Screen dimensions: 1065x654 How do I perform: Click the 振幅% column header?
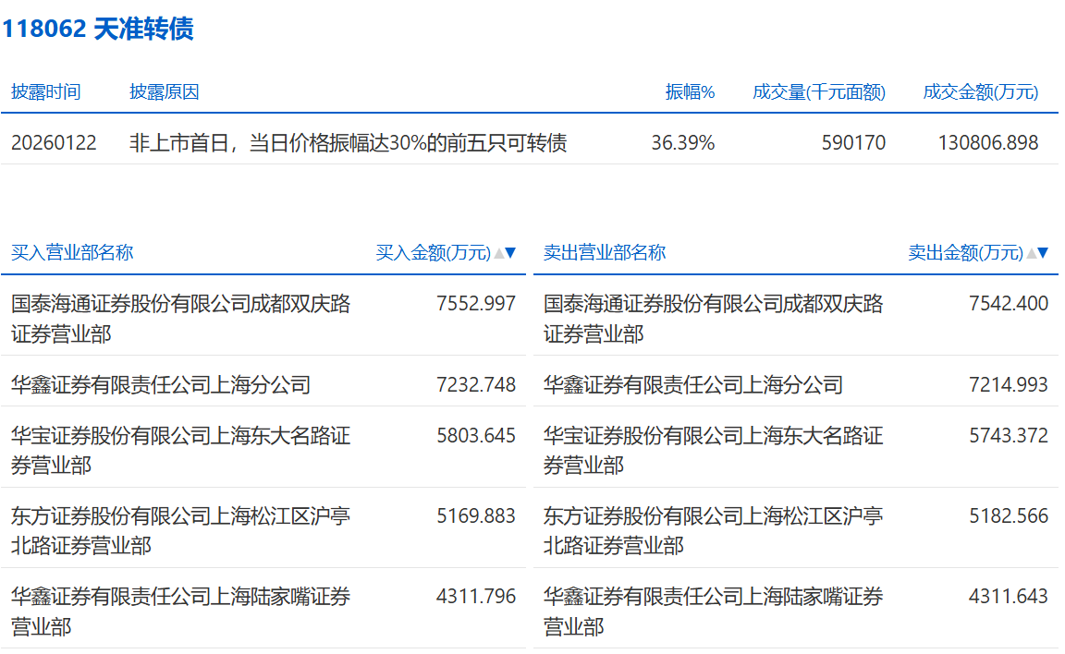690,92
